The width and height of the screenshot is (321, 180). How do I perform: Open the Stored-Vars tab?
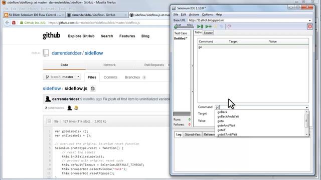pyautogui.click(x=193, y=134)
